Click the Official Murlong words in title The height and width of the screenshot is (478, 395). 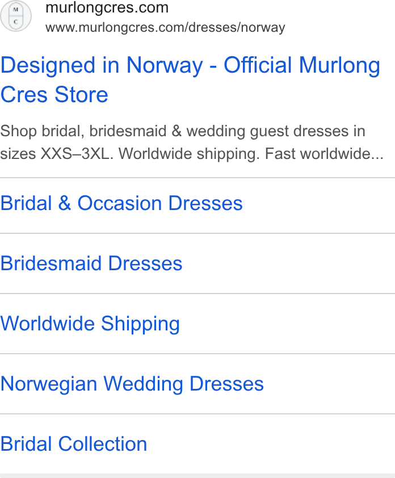(302, 65)
